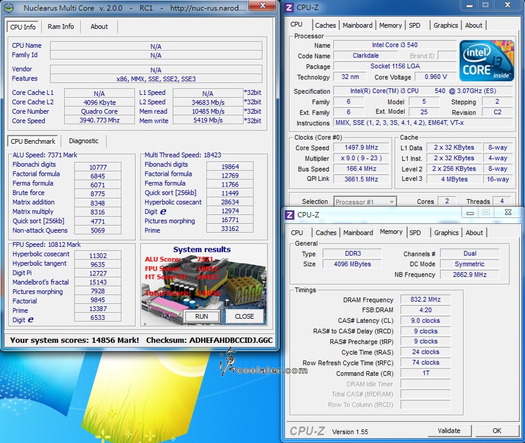Viewport: 525px width, 443px height.
Task: Click the CLOSE button in System results
Action: 244,316
